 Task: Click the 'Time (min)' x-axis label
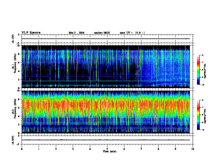point(110,151)
